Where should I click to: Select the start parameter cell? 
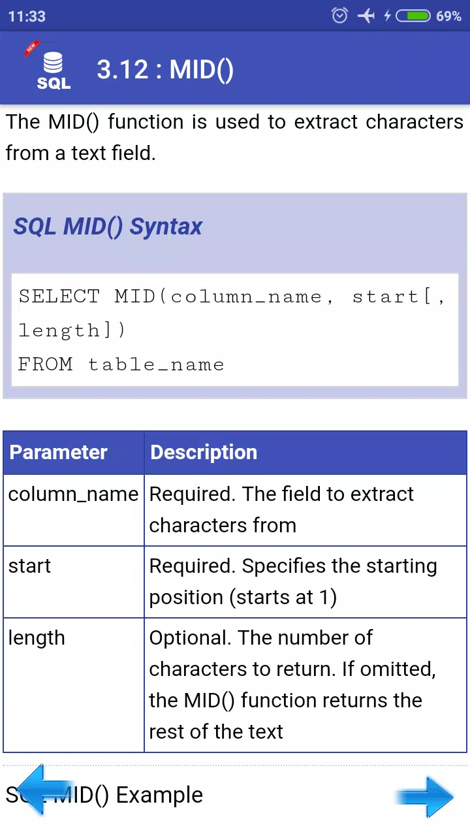click(x=74, y=582)
